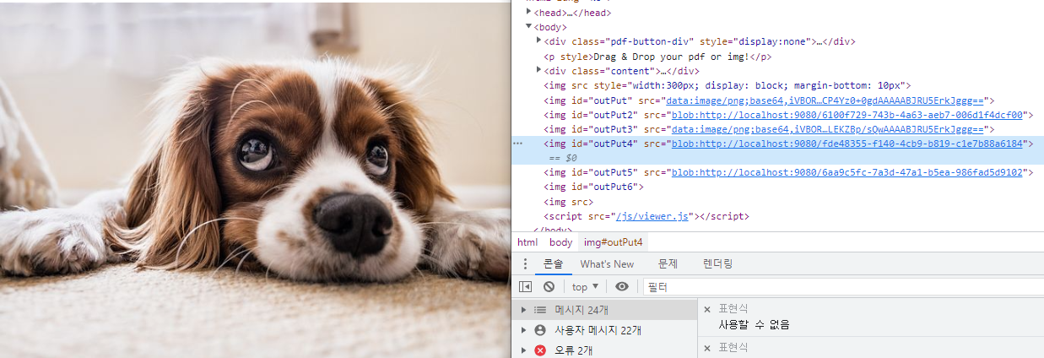Image resolution: width=1044 pixels, height=358 pixels.
Task: Click the dog photo on the page
Action: pos(255,179)
